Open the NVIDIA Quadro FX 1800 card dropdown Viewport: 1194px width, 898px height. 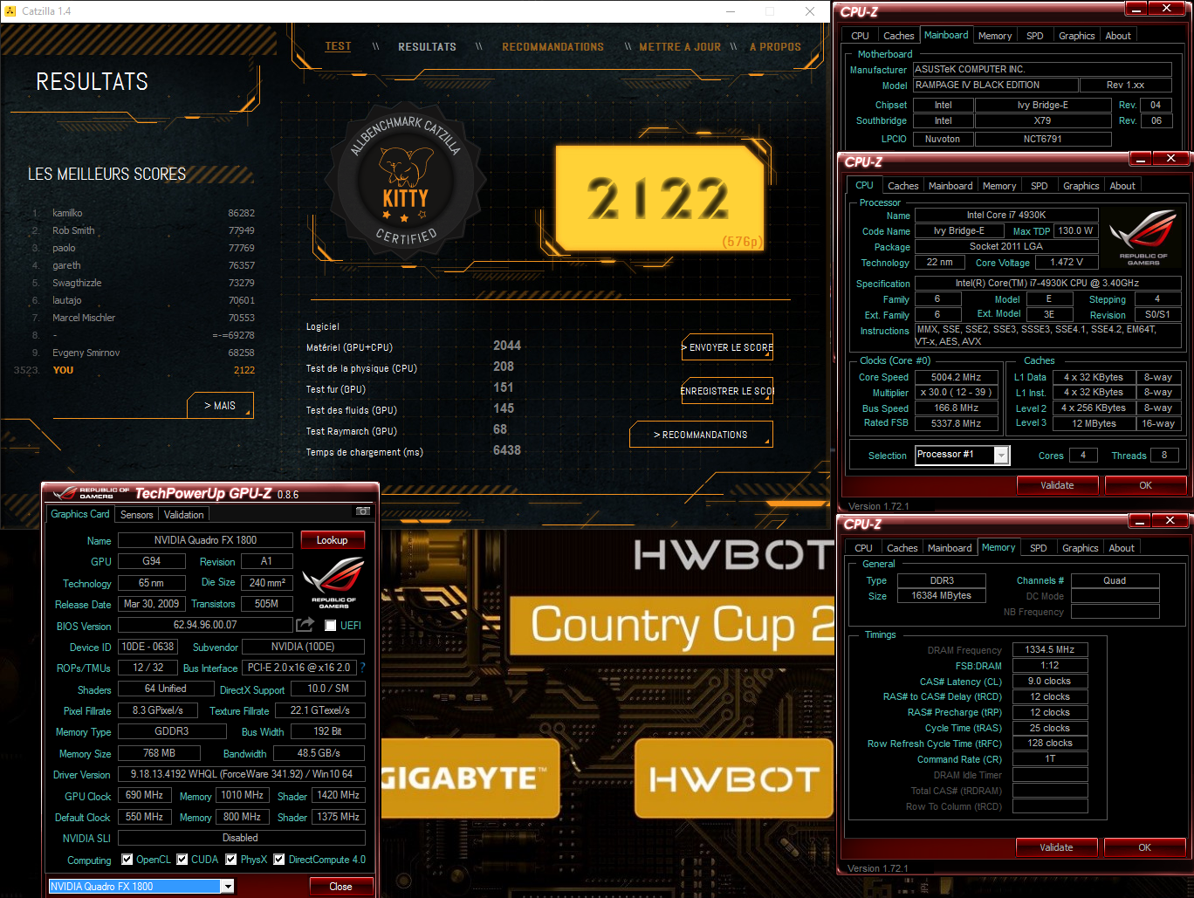[x=227, y=887]
